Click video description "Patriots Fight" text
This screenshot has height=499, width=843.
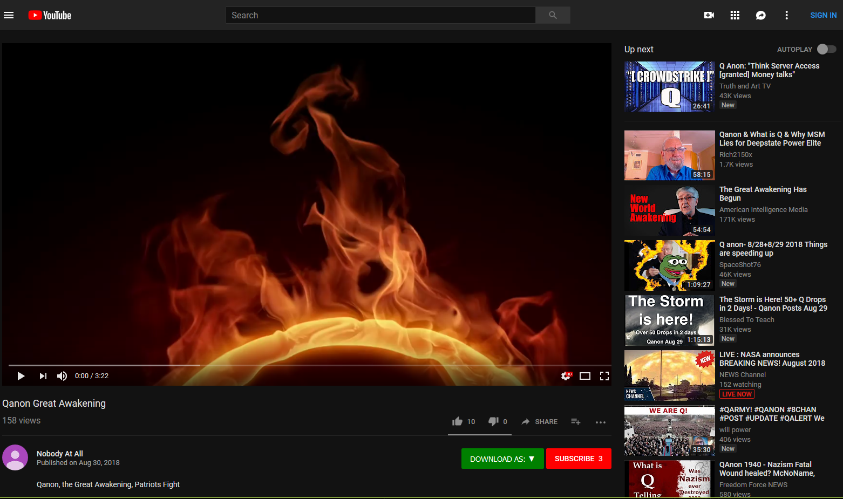(x=157, y=484)
